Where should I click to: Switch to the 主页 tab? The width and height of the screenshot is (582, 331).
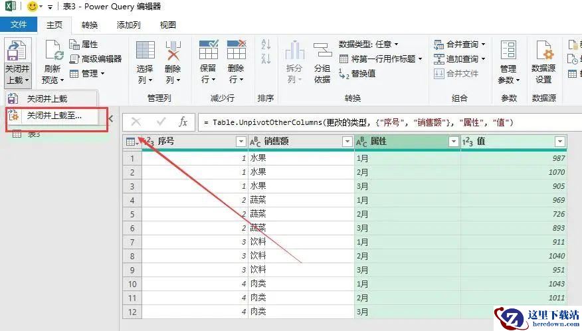point(54,25)
